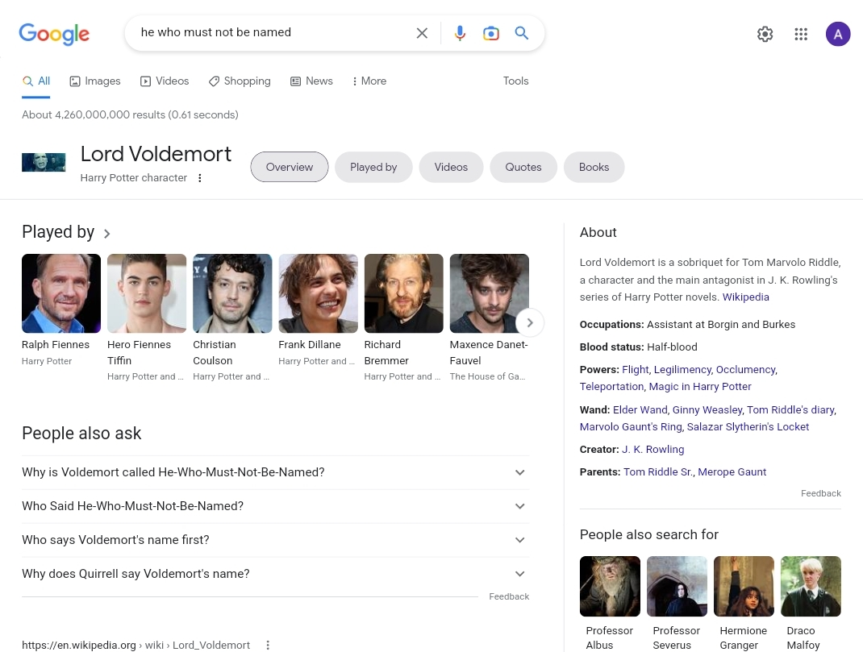Screen dimensions: 863x652
Task: Expand 'Why does Quirrell say Voldemort's name?'
Action: tap(275, 574)
